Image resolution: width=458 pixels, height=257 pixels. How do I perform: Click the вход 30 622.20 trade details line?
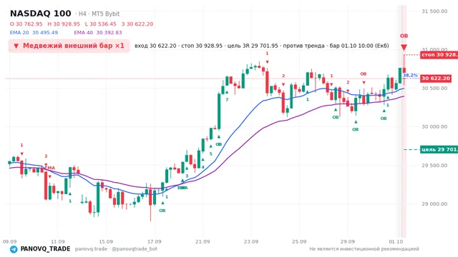262,46
